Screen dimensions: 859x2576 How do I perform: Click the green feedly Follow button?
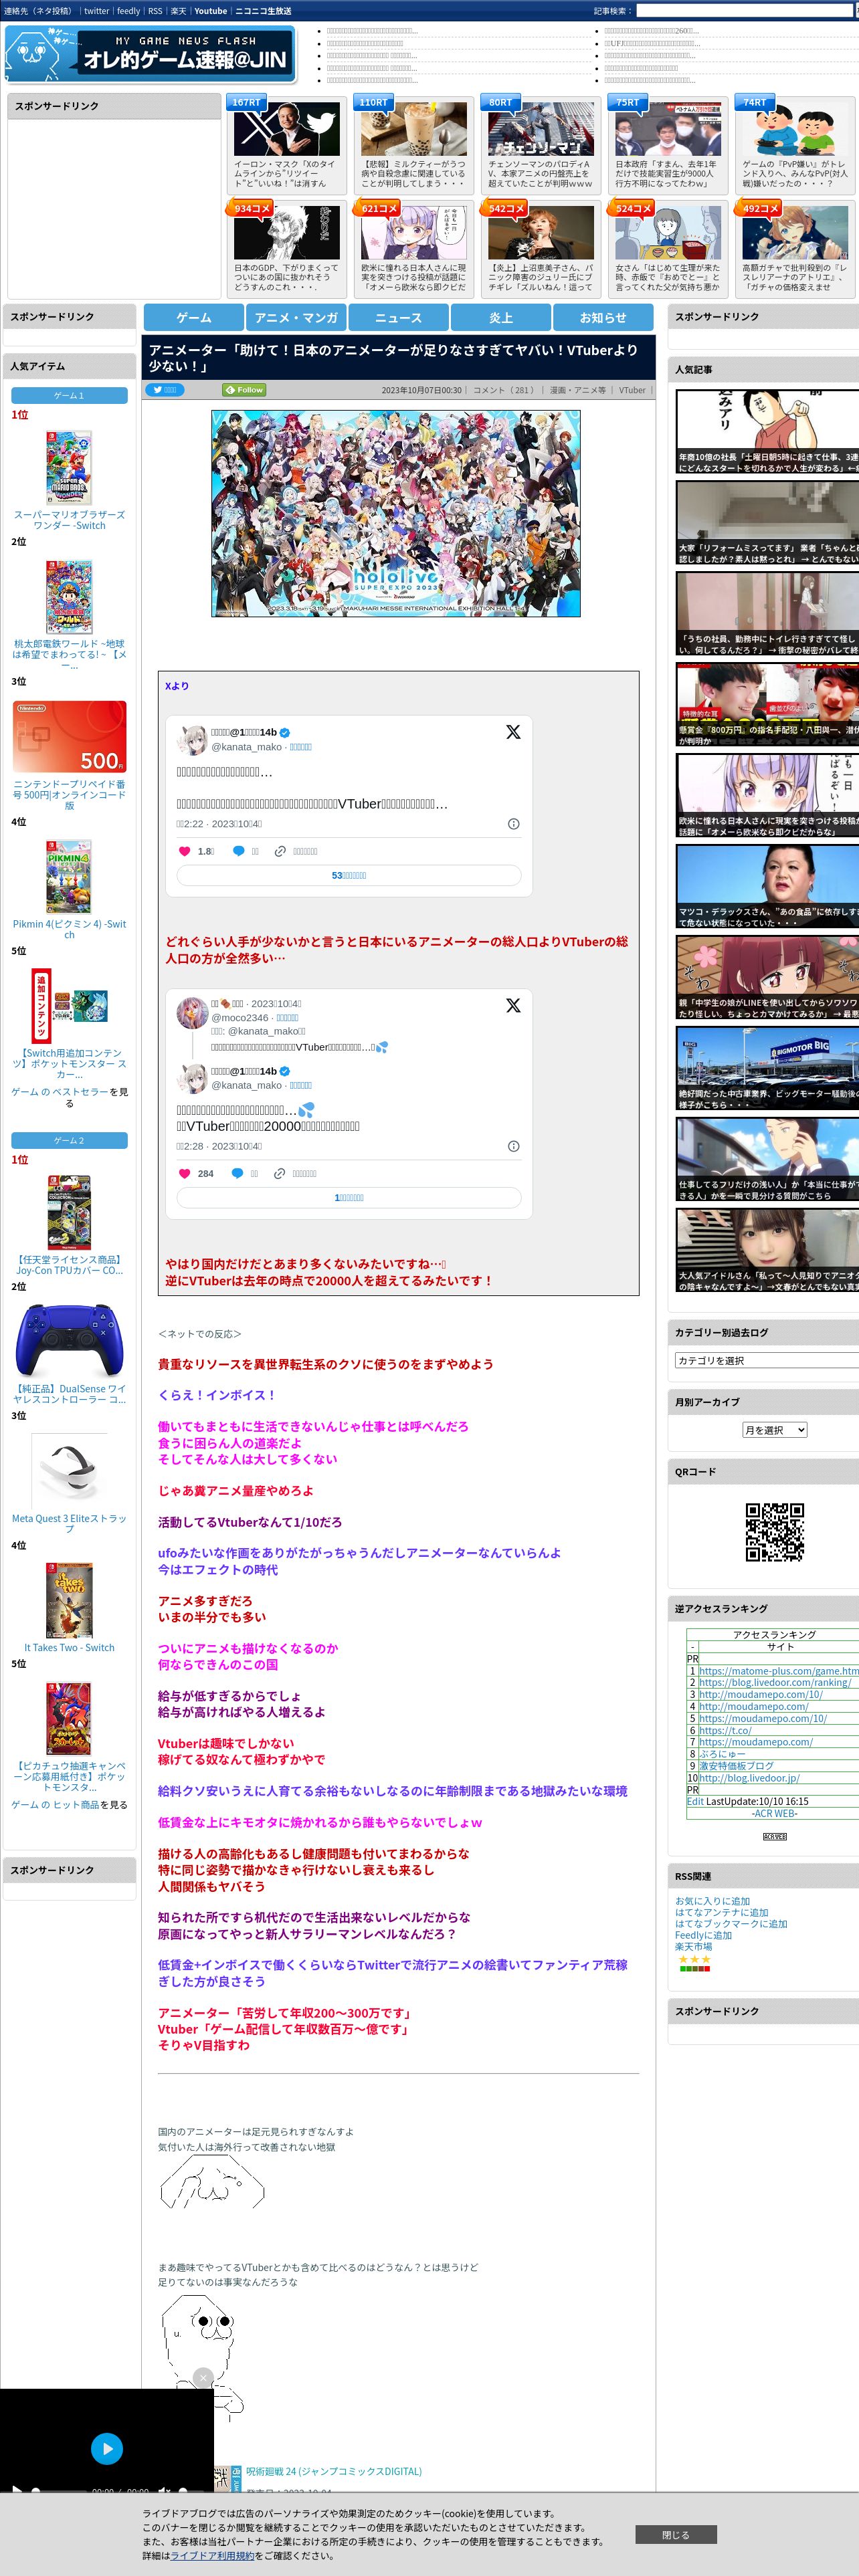pos(244,390)
